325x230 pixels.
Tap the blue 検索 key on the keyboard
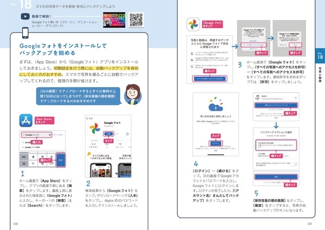(61, 160)
